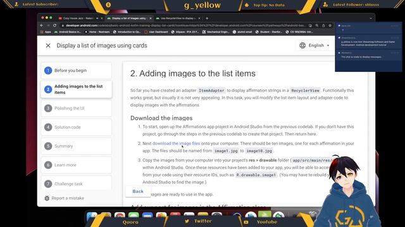Viewport: 405px width, 227px height.
Task: Open step 4 Solution code
Action: [x=76, y=127]
